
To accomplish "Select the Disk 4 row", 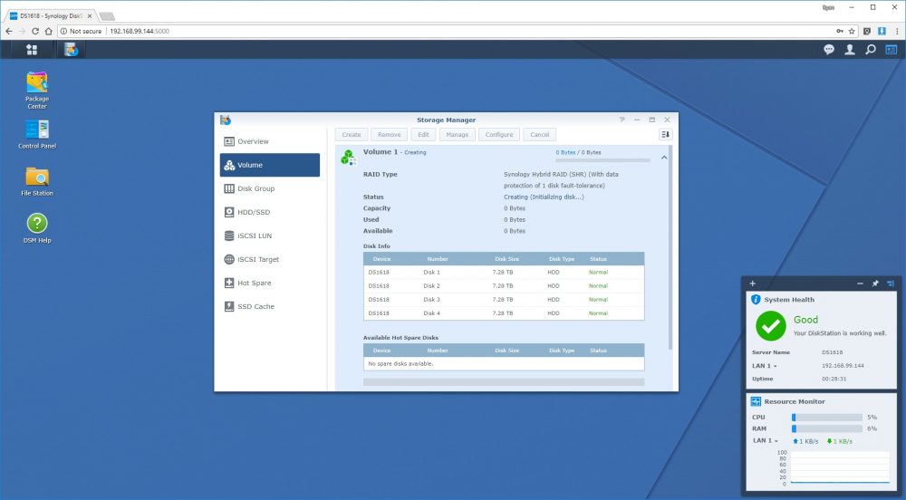I will tap(504, 312).
